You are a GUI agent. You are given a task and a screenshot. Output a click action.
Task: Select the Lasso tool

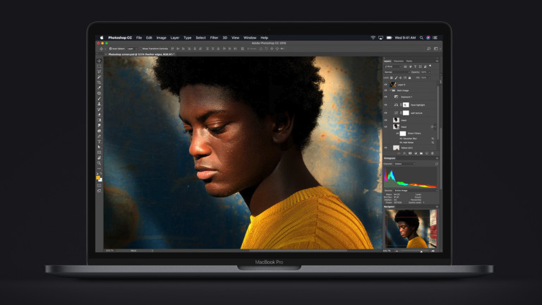coord(99,71)
